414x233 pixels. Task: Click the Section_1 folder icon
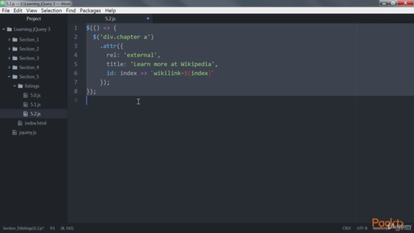point(15,39)
